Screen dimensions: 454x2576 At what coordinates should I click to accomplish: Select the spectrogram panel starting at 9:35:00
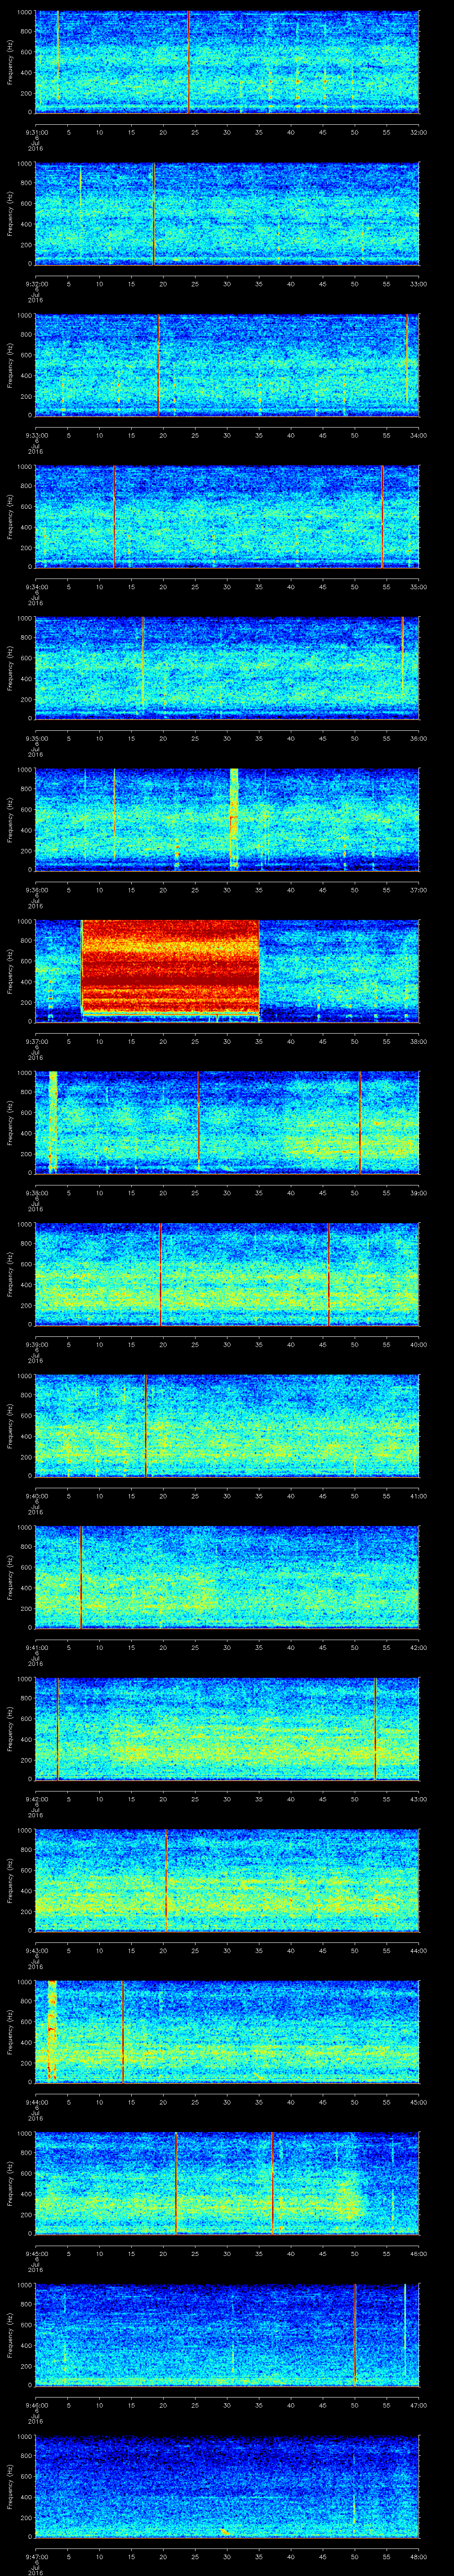[x=227, y=668]
